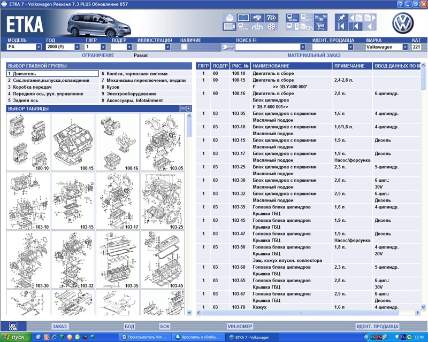Viewport: 428px width, 342px height.
Task: Click bottom ИДЕНТ. ПРОДАВЦА button
Action: (x=377, y=326)
